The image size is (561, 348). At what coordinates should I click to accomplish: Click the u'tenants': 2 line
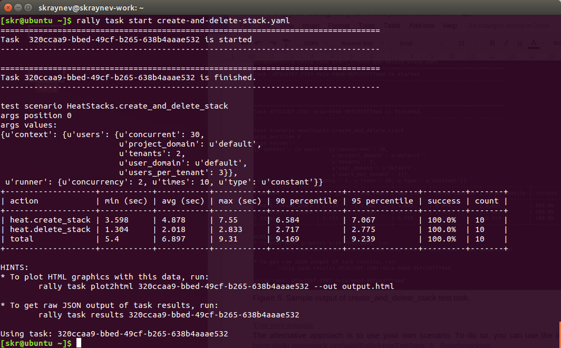point(152,153)
